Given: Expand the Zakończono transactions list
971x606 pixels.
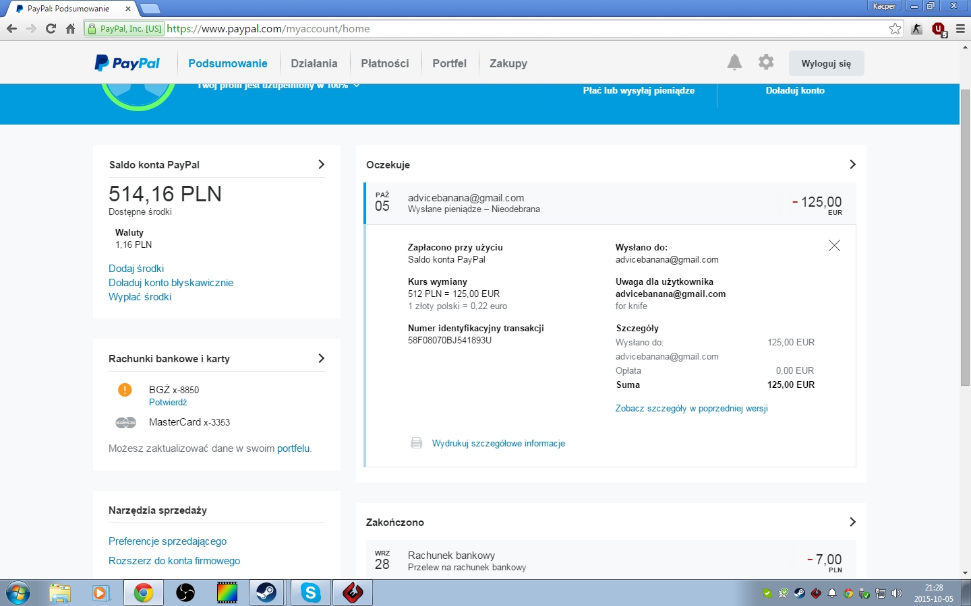Looking at the screenshot, I should [852, 522].
